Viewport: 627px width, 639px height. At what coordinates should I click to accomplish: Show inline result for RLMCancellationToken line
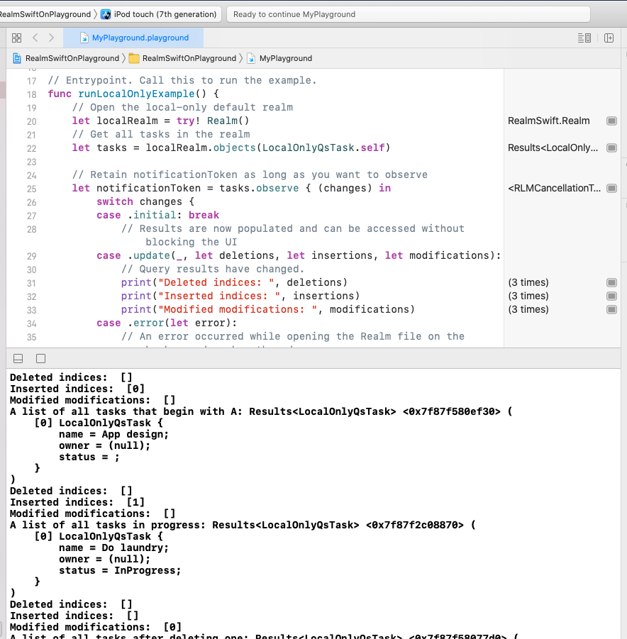[611, 188]
